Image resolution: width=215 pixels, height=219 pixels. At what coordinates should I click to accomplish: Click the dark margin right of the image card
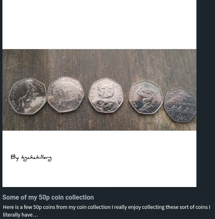206,94
